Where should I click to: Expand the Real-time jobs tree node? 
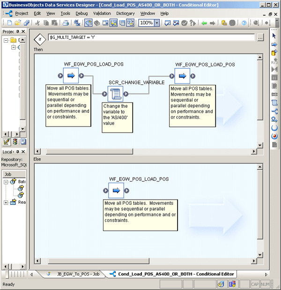coord(6,202)
